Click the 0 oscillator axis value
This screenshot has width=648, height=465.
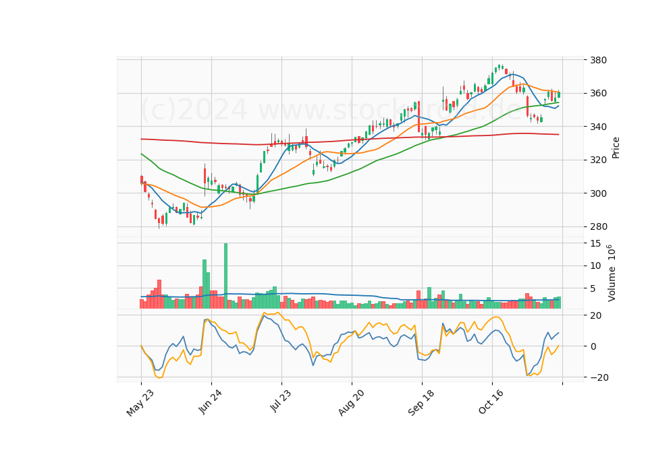[x=593, y=346]
